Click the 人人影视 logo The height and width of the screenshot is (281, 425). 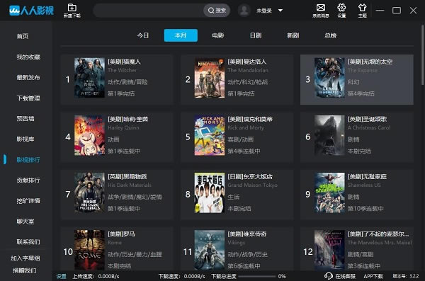click(31, 11)
